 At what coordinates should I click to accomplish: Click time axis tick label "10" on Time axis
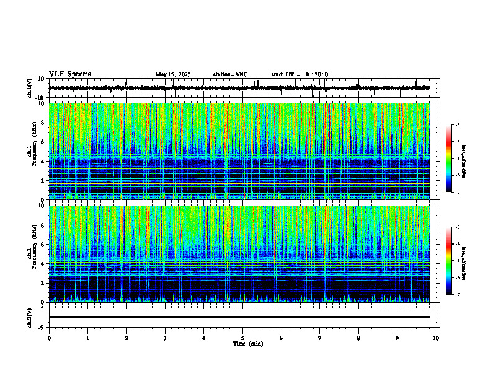(436, 338)
